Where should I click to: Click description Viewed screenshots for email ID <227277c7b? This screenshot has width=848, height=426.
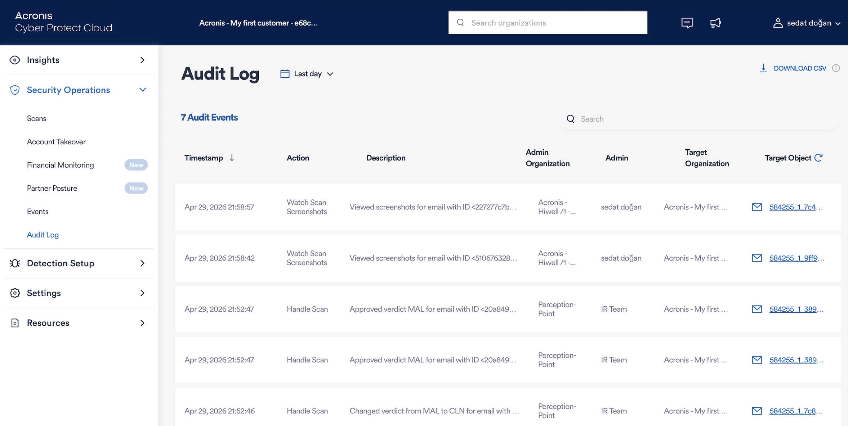[x=433, y=207]
